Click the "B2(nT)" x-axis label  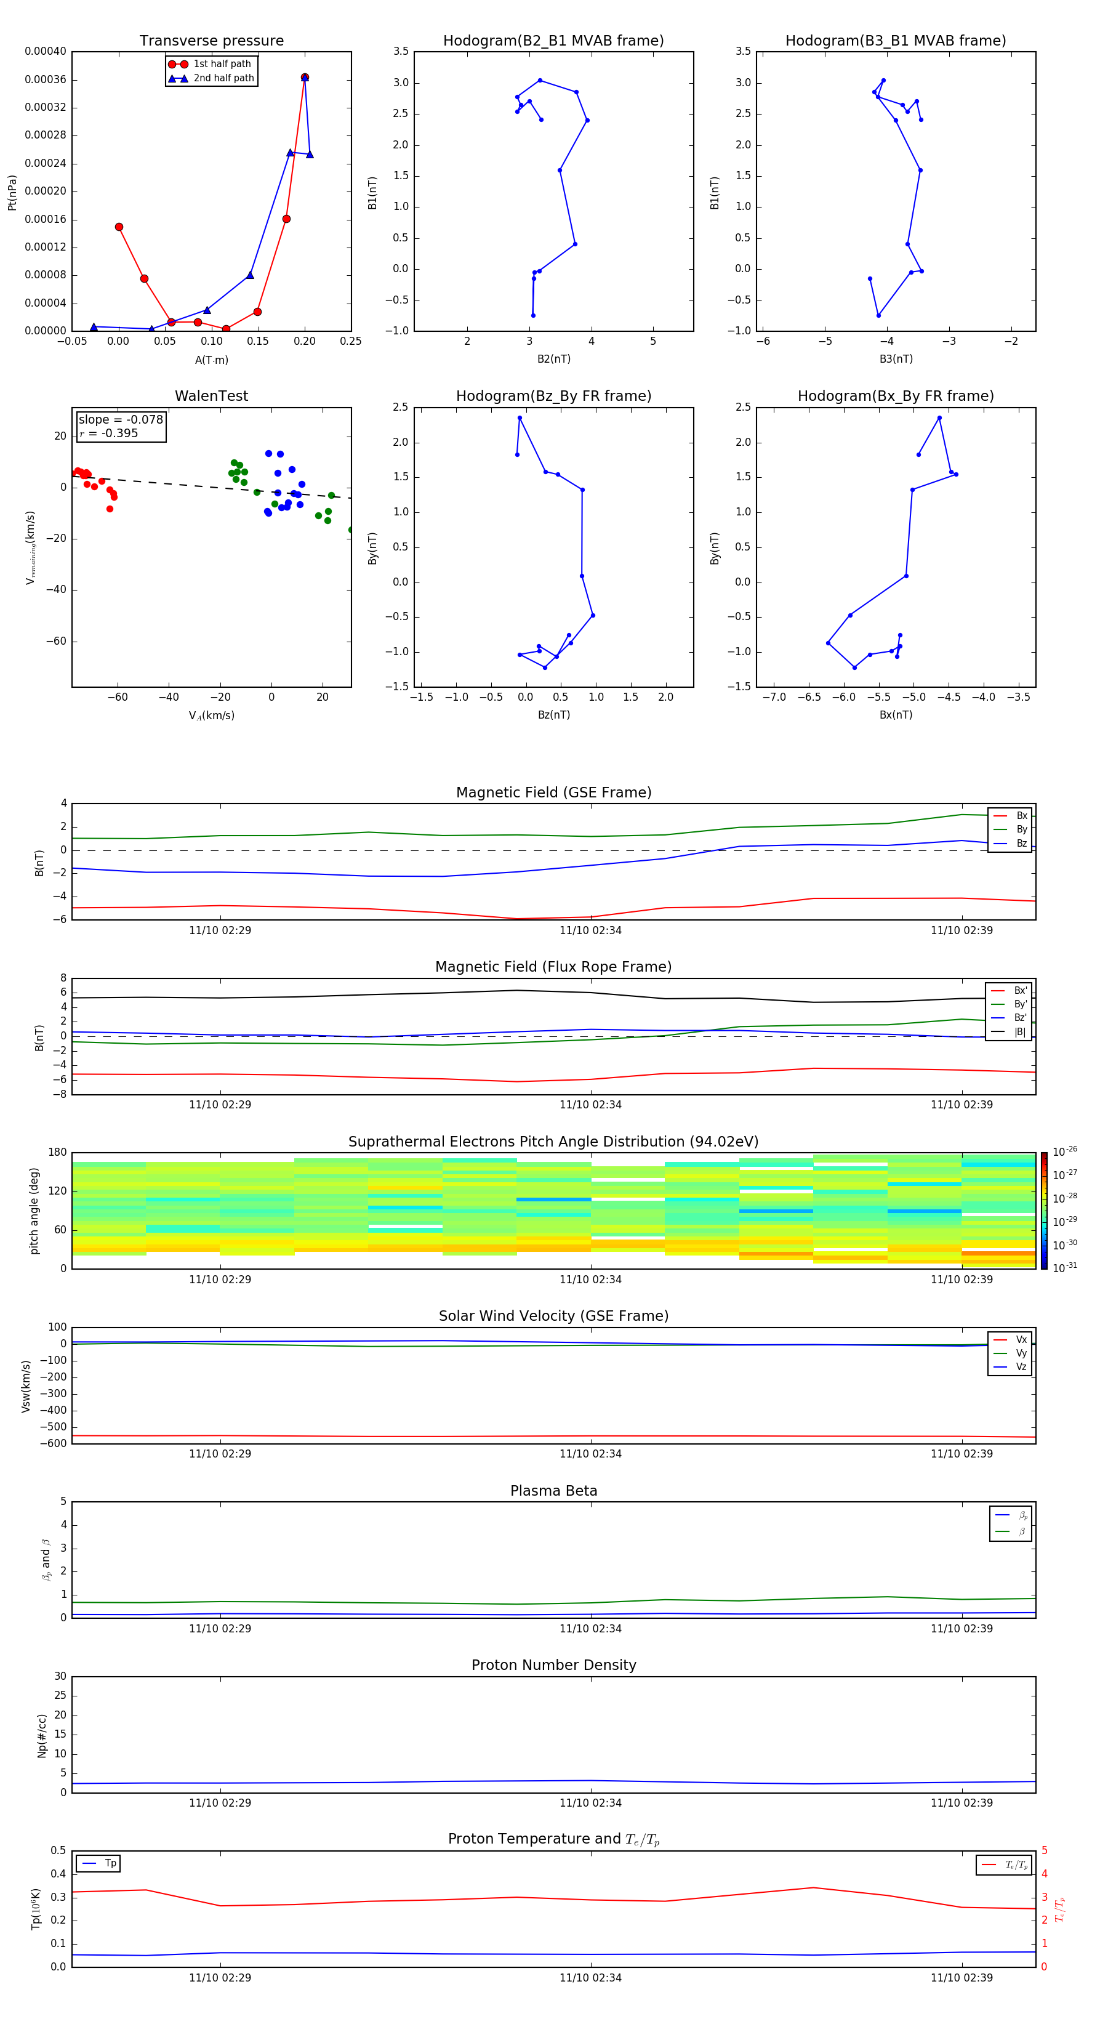point(553,359)
